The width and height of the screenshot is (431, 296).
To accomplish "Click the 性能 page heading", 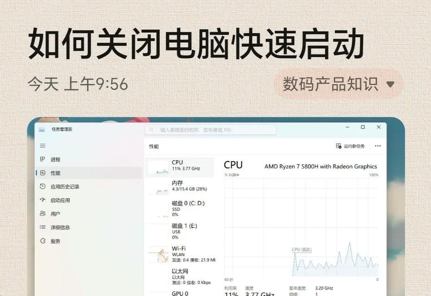I will 154,147.
